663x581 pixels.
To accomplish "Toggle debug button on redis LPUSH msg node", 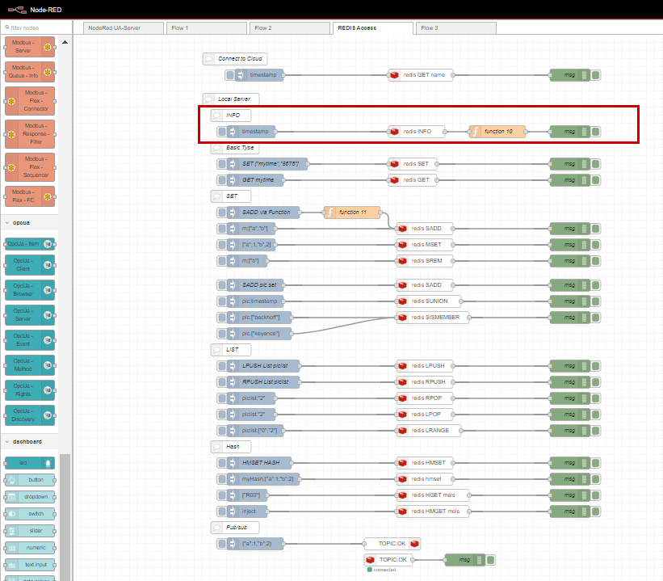I will point(595,365).
